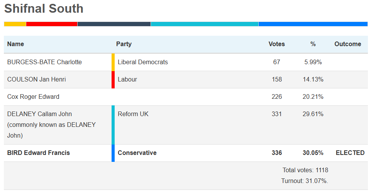371x193 pixels.
Task: Click the Total votes: 1118 text
Action: [305, 170]
